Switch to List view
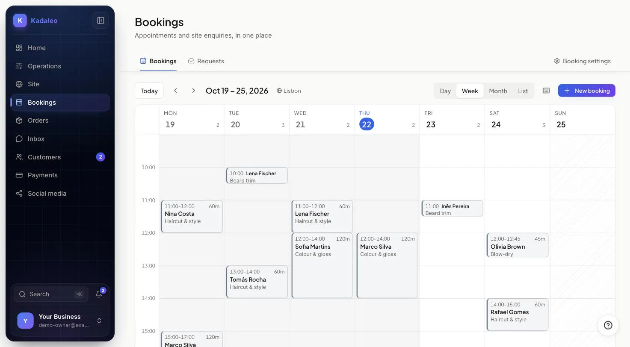 coord(523,91)
